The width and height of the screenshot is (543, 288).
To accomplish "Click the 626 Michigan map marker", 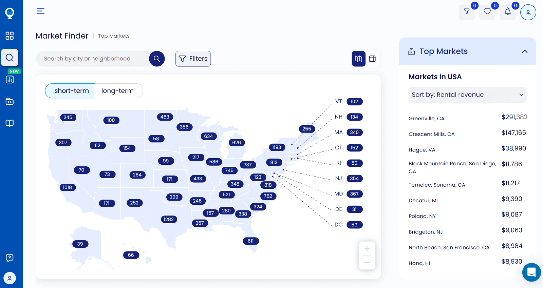I will (237, 143).
